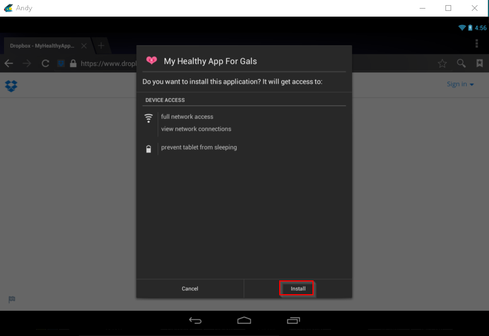Open the browser overflow menu
The width and height of the screenshot is (489, 336).
click(x=476, y=44)
